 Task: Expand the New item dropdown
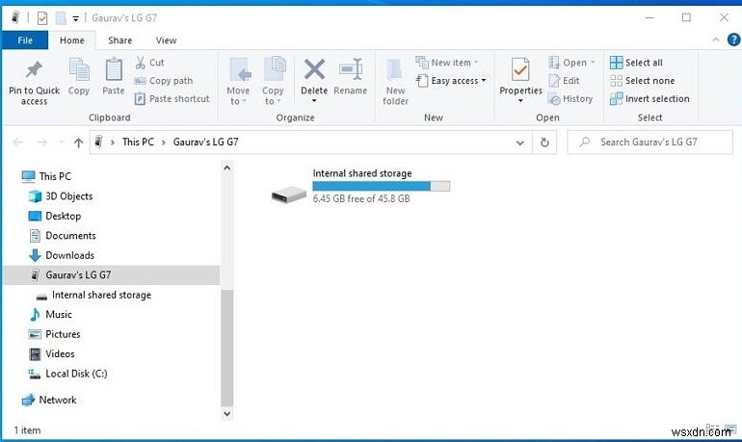tap(476, 63)
